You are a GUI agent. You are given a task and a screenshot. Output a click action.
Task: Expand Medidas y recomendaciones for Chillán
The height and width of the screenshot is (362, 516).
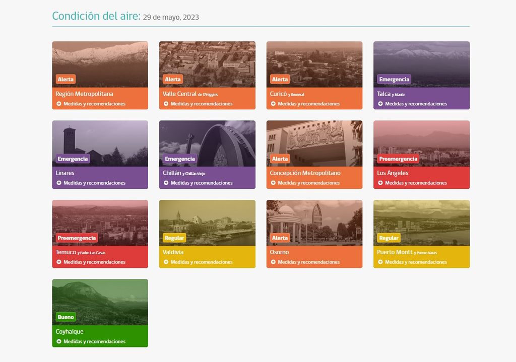[x=199, y=183]
